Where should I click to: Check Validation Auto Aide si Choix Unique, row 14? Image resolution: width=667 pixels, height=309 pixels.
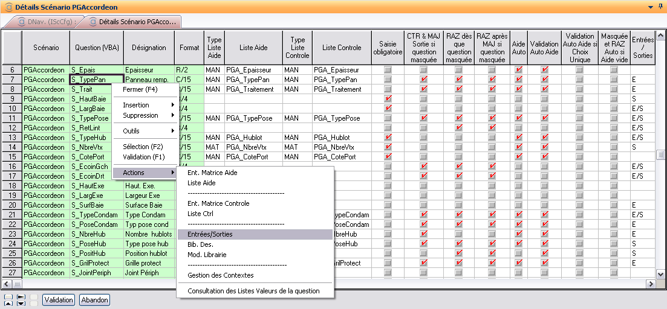[579, 147]
